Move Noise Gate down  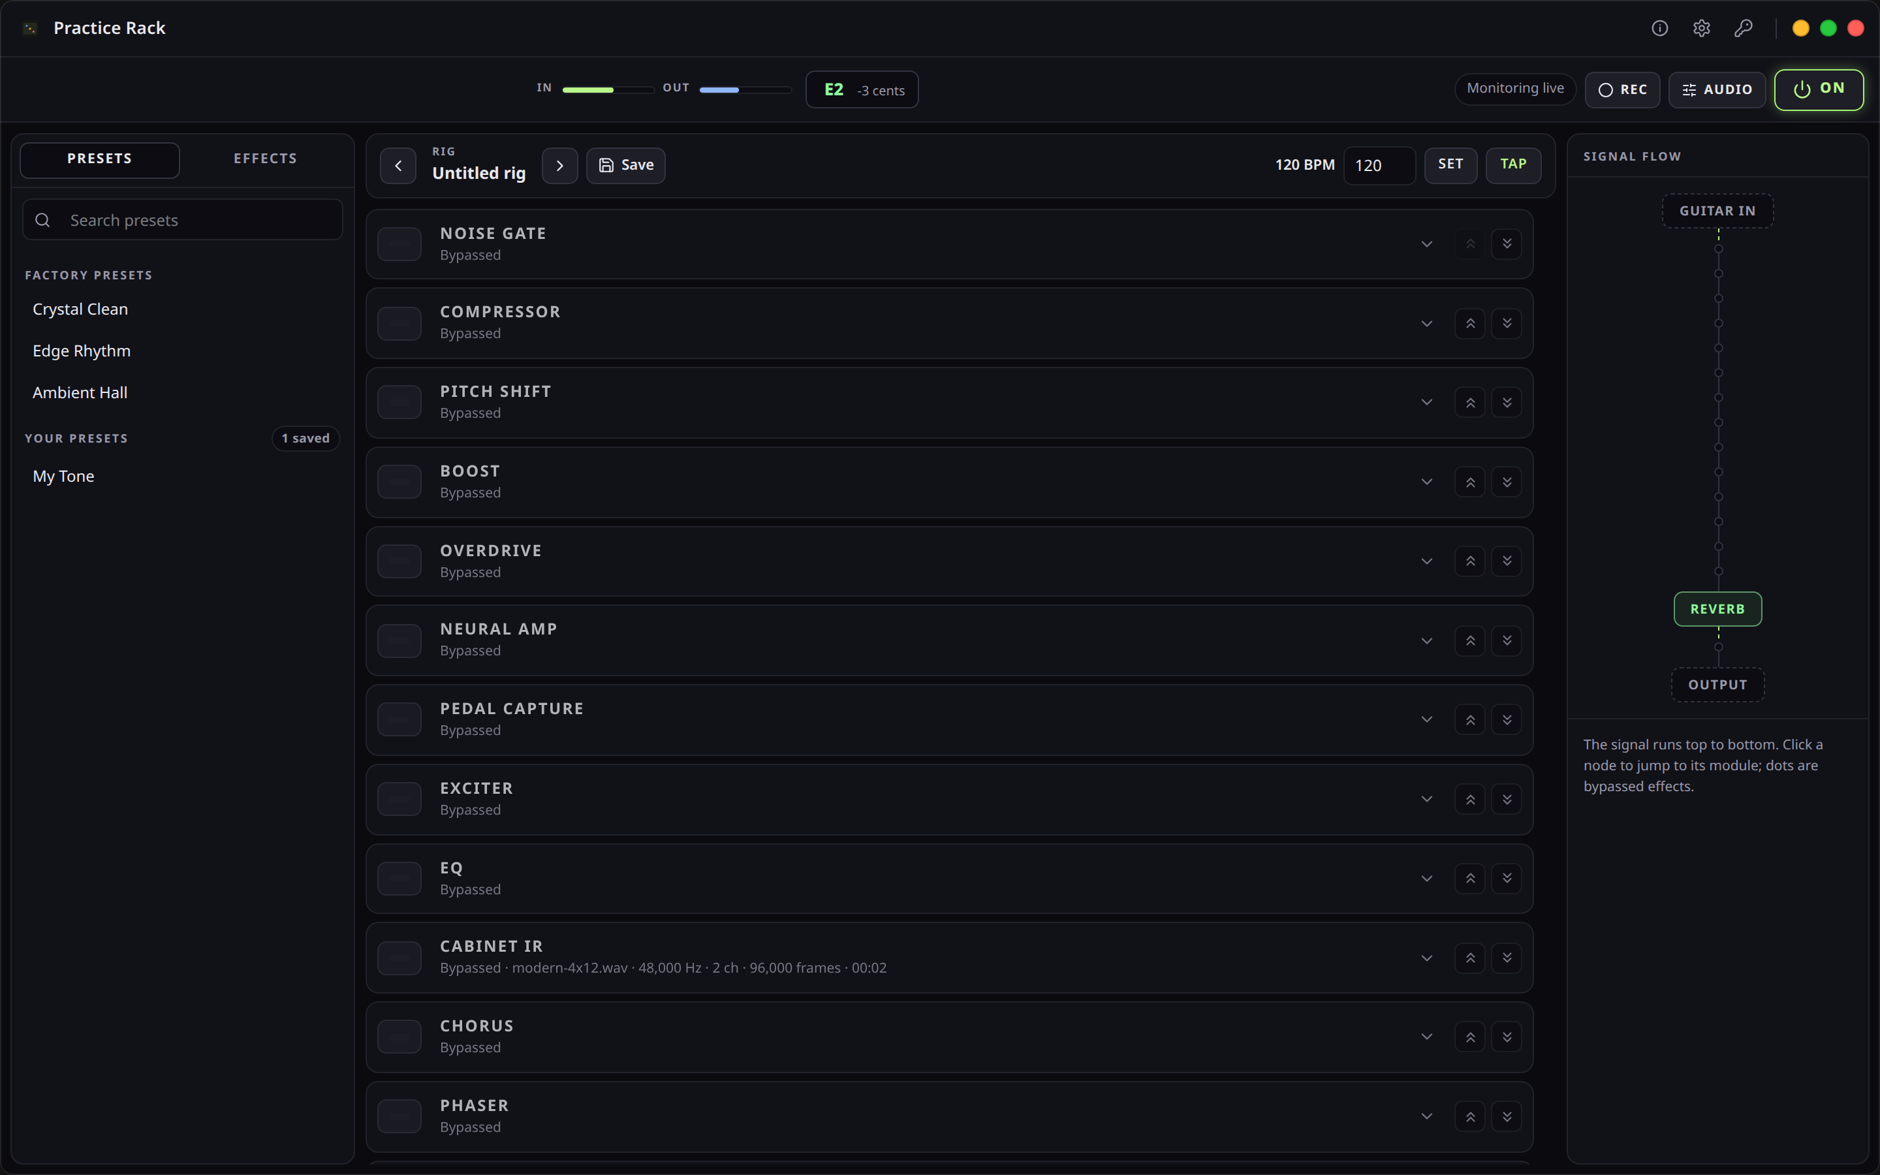tap(1507, 244)
